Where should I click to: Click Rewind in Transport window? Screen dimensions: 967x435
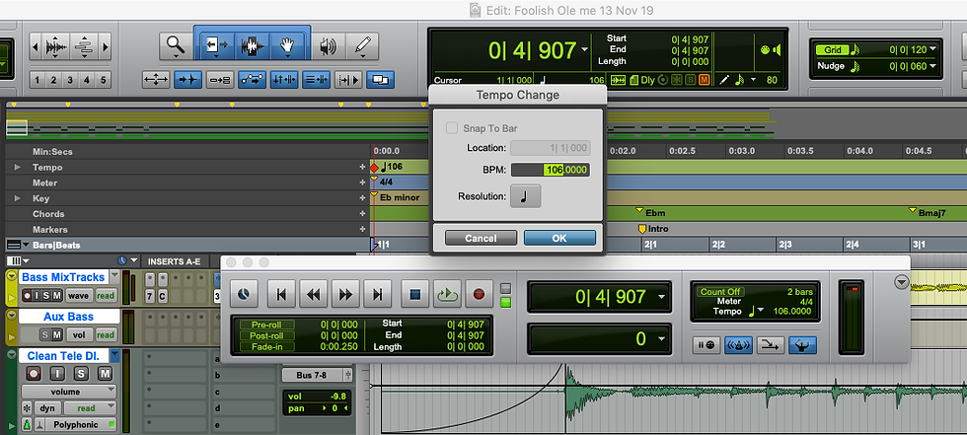coord(314,295)
